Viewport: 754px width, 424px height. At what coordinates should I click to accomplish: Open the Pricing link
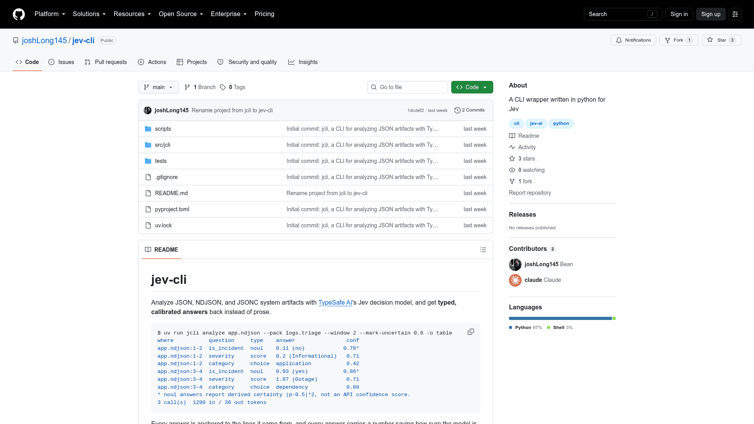264,14
